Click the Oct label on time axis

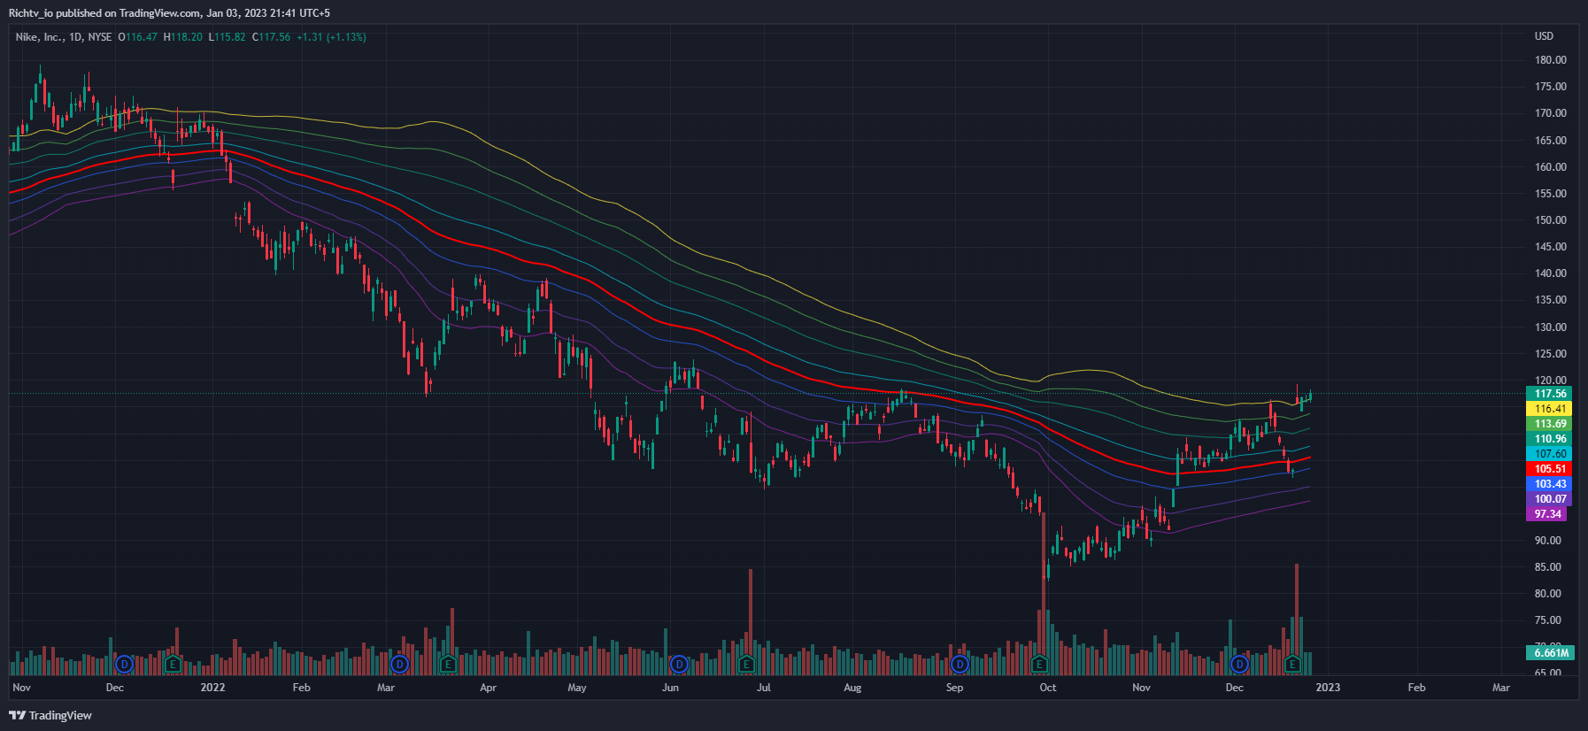(x=1048, y=688)
